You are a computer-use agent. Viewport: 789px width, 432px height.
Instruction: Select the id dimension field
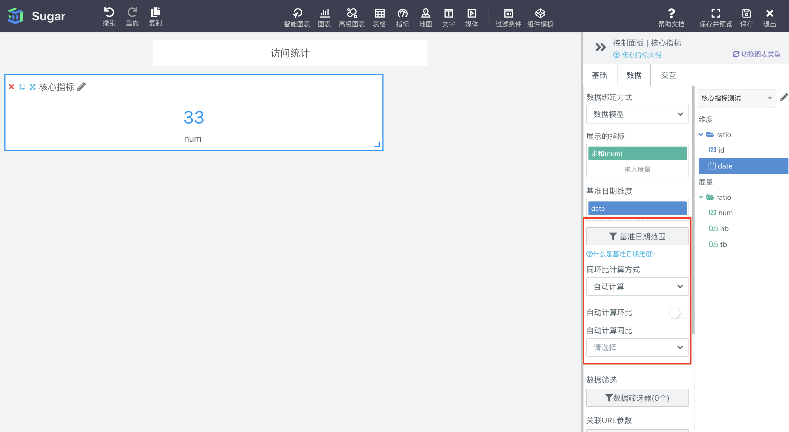click(716, 150)
